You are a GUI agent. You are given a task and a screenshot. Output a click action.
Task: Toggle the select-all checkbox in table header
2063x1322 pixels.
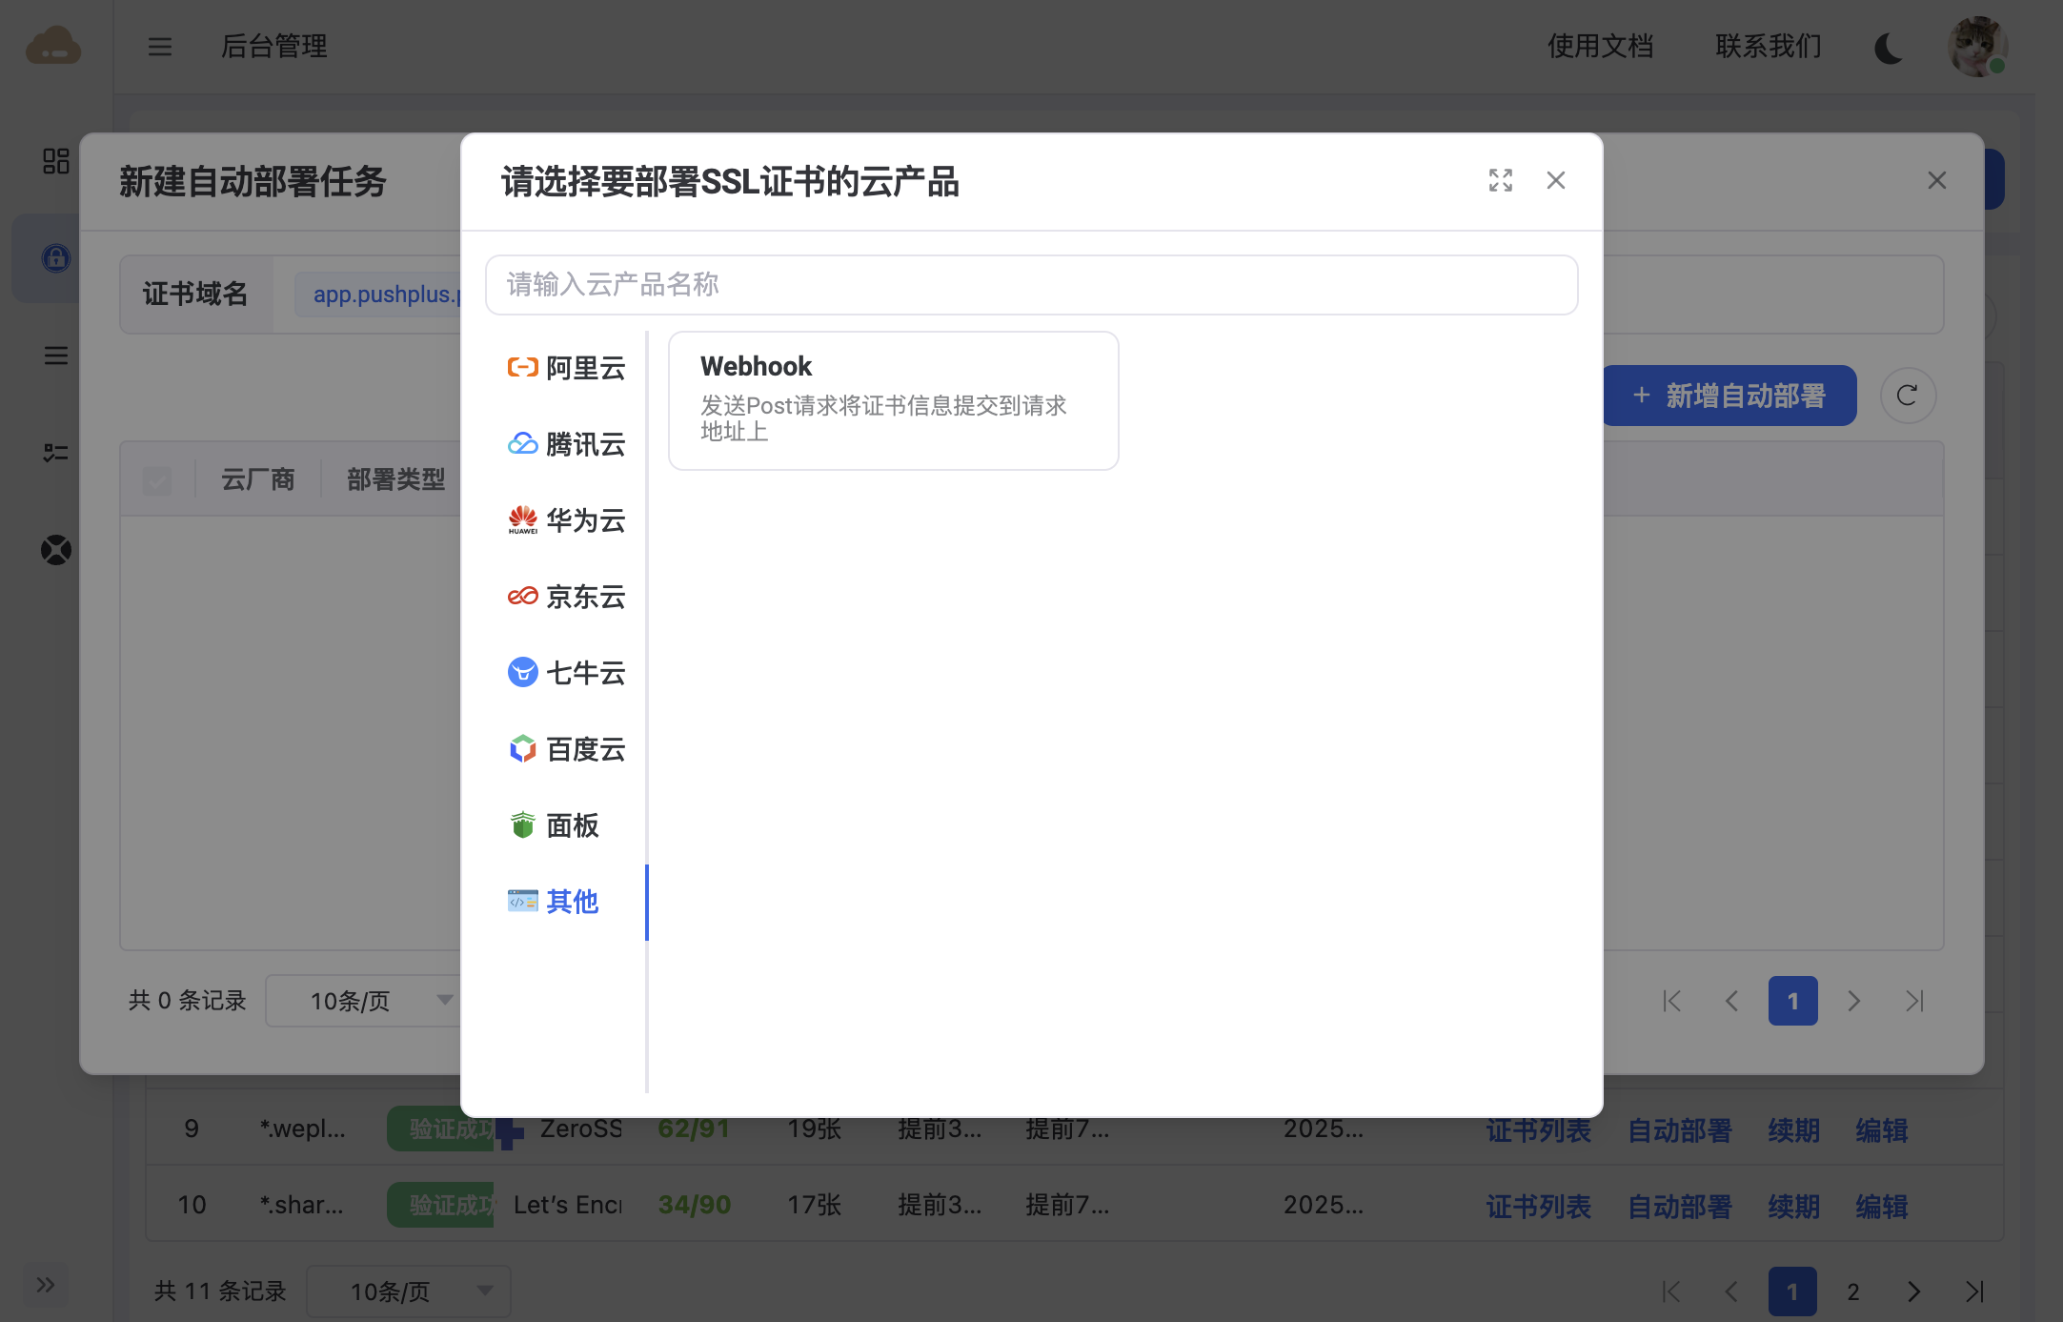pyautogui.click(x=157, y=480)
